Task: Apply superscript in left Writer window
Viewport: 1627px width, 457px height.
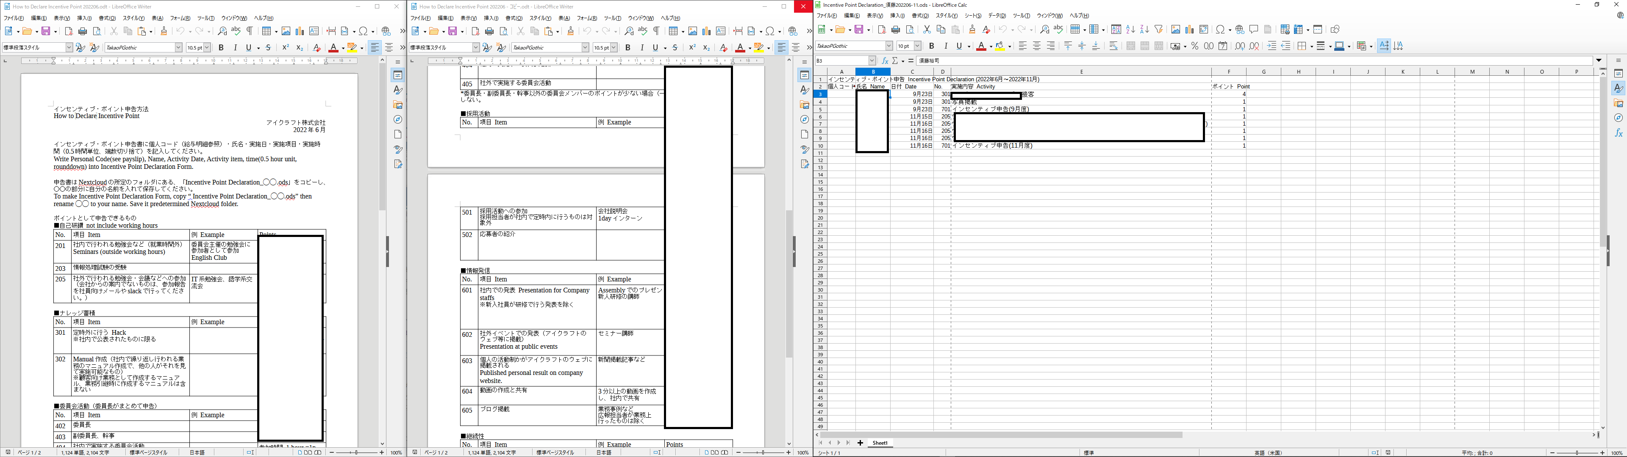Action: click(286, 47)
